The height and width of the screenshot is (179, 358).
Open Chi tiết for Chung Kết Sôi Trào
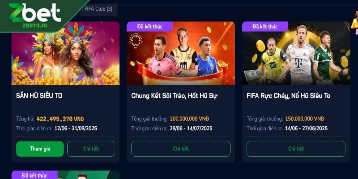tap(181, 149)
